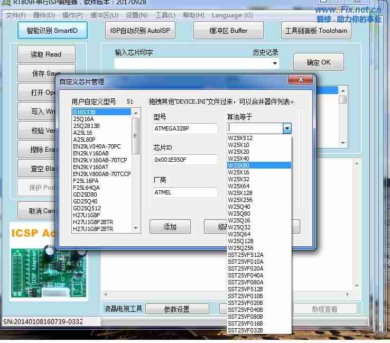Click left arrow of horizontal log scrollbar

click(106, 294)
